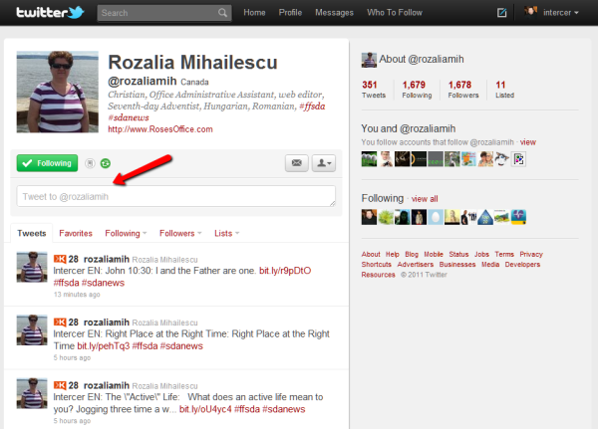Switch to the Favorites tab
Screen dimensions: 598x429
pyautogui.click(x=76, y=233)
